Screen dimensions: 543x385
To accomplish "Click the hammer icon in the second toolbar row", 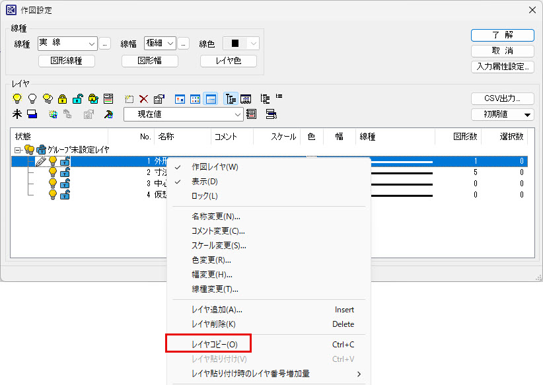I will click(x=108, y=114).
